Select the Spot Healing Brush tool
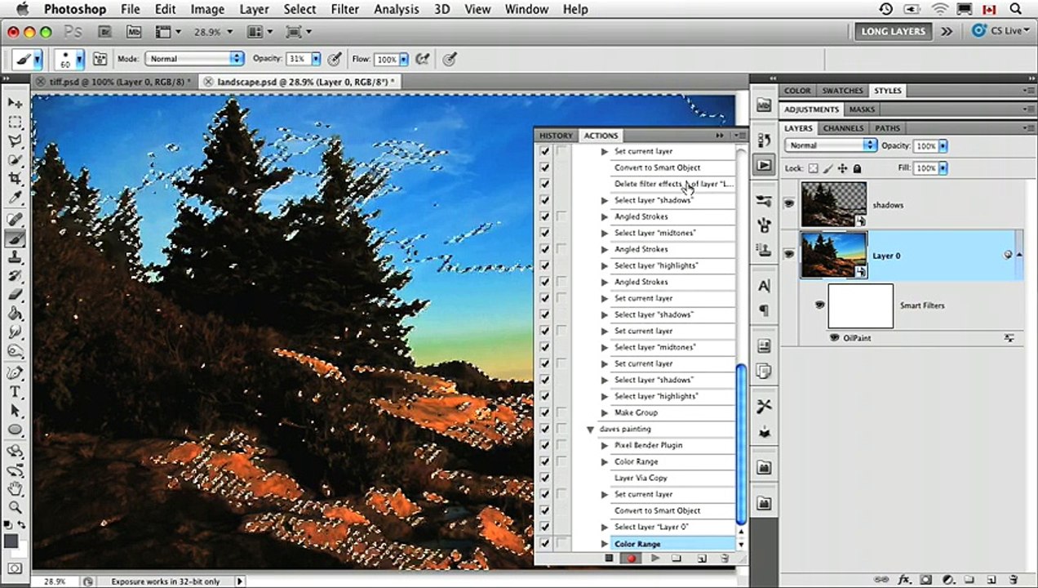1038x588 pixels. pyautogui.click(x=15, y=220)
